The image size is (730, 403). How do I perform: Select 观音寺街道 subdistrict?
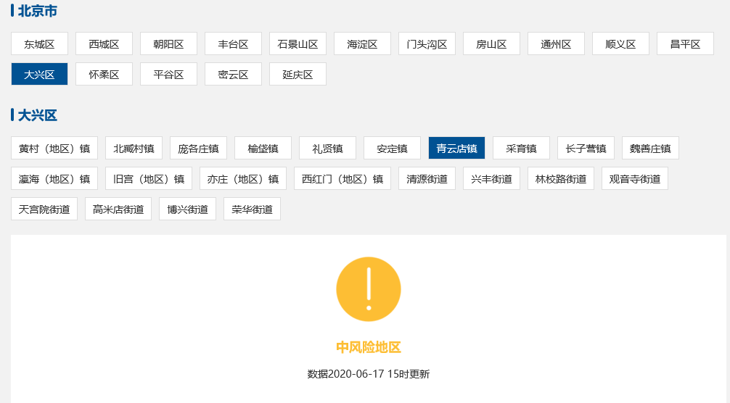click(635, 178)
